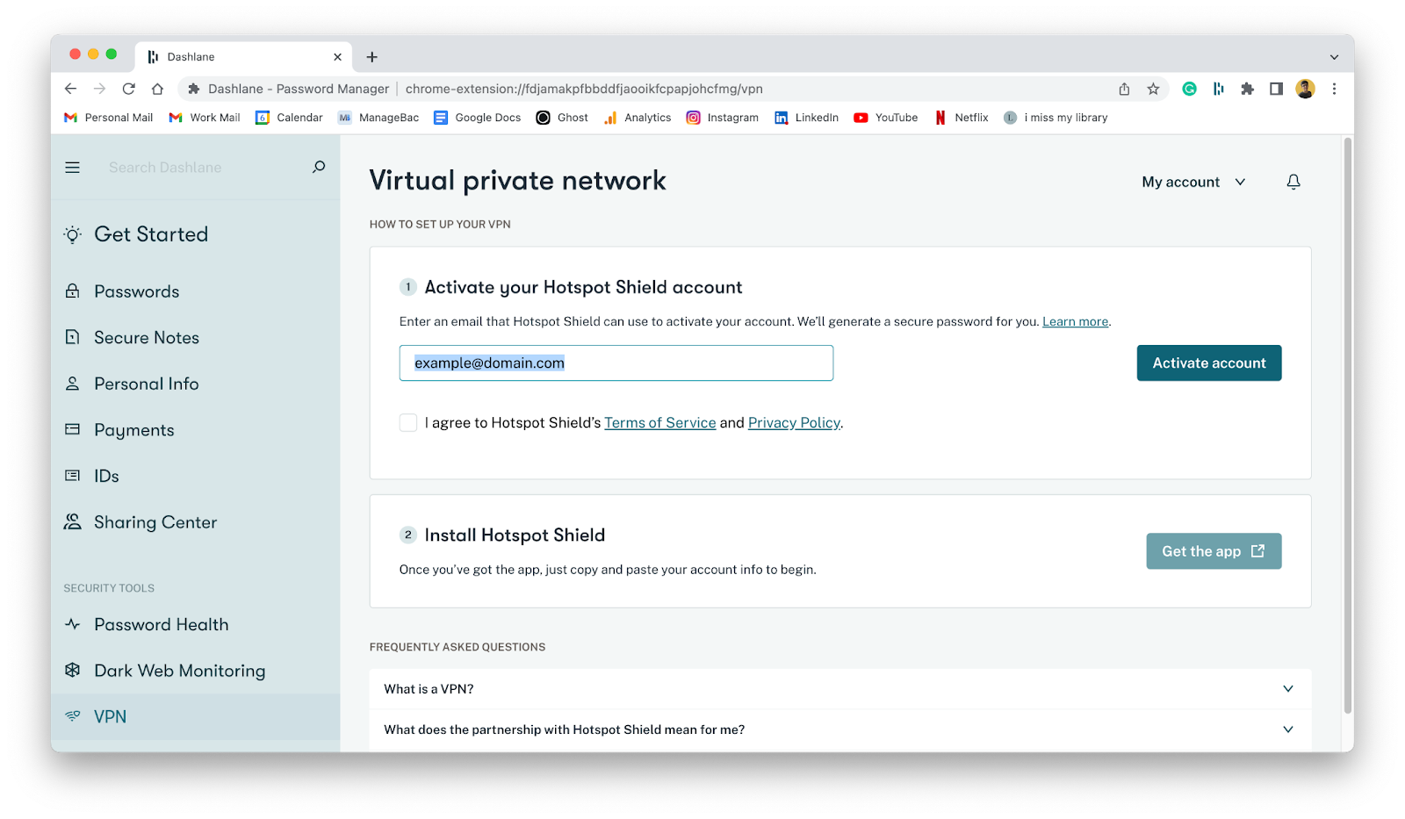
Task: Click the Grammarly extension icon
Action: coord(1189,89)
